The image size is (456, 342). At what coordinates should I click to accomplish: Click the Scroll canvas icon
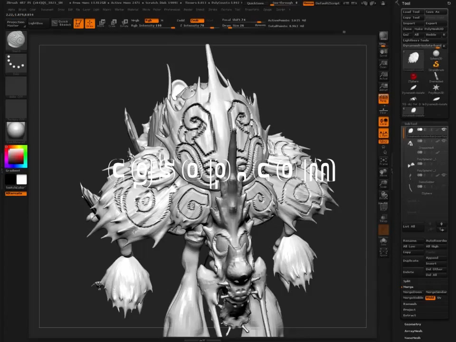383,53
